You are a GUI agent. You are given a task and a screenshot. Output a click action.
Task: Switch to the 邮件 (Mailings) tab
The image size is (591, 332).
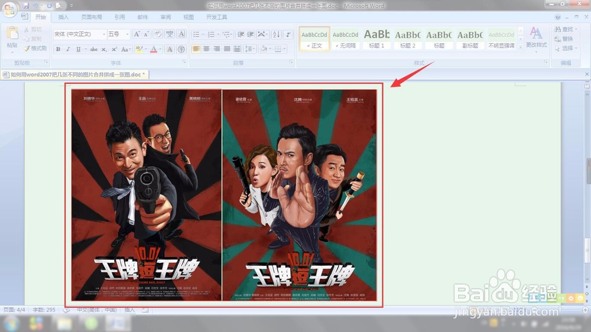pos(142,17)
